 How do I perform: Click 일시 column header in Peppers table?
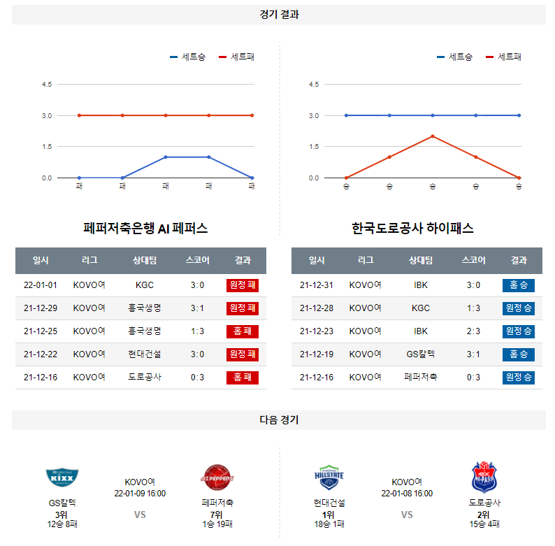pos(41,260)
